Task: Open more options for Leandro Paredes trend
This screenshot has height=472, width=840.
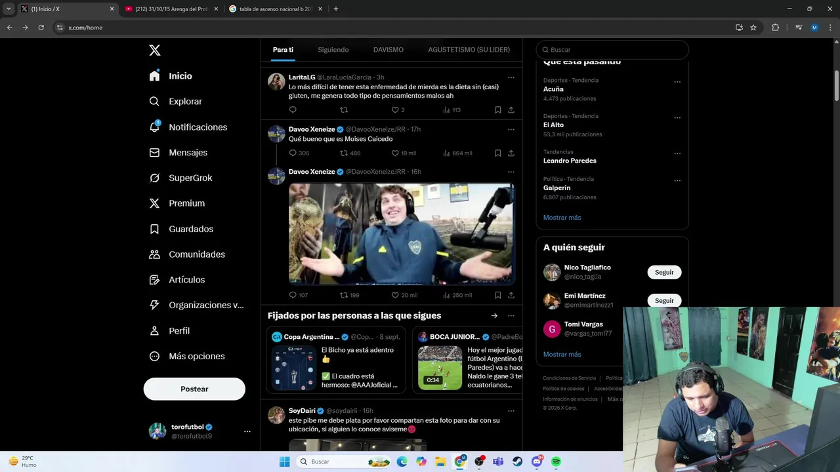Action: point(677,153)
